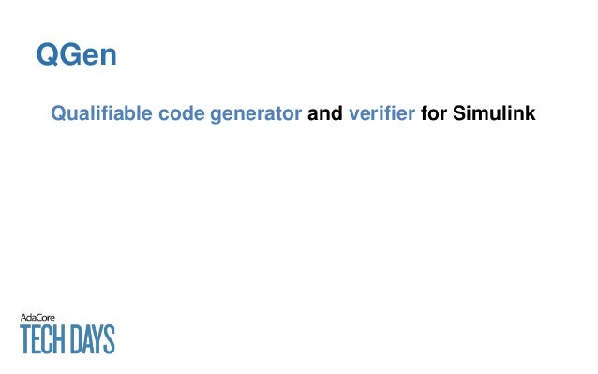Screen dimensions: 598x374
Task: Click the Ada part of AdaCore
Action: point(27,318)
